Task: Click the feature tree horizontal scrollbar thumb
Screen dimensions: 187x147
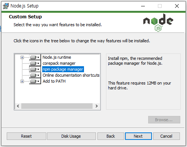Action: pyautogui.click(x=57, y=106)
